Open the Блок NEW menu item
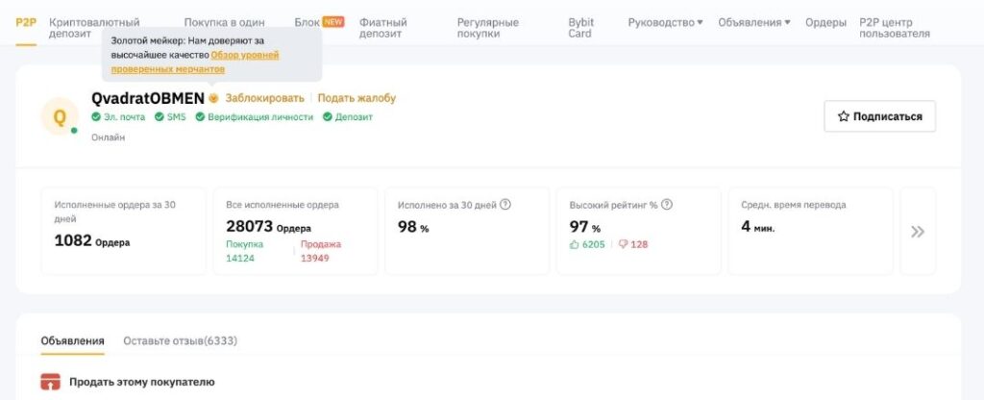Viewport: 984px width, 400px height. click(x=319, y=22)
